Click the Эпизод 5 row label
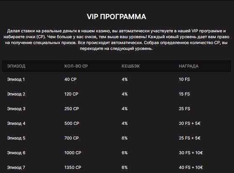The image size is (234, 173). pyautogui.click(x=16, y=138)
